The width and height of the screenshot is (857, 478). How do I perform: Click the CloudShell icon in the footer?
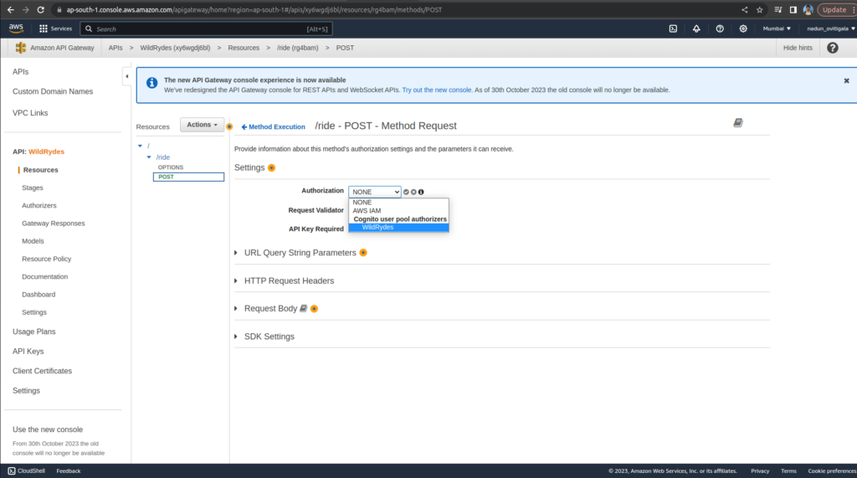point(12,471)
